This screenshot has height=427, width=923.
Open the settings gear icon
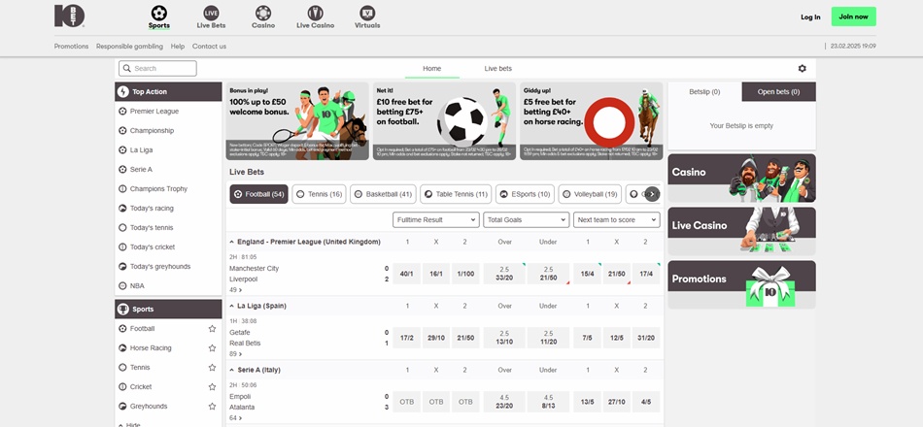802,68
